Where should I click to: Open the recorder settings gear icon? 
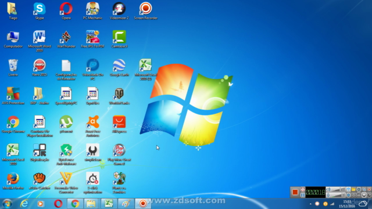tap(359, 189)
